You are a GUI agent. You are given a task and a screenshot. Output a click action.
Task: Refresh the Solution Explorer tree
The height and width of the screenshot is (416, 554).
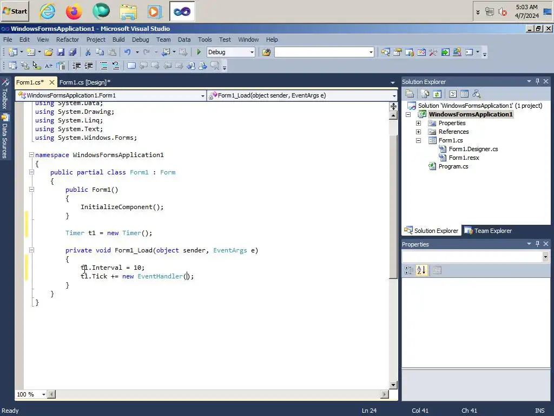[x=437, y=94]
